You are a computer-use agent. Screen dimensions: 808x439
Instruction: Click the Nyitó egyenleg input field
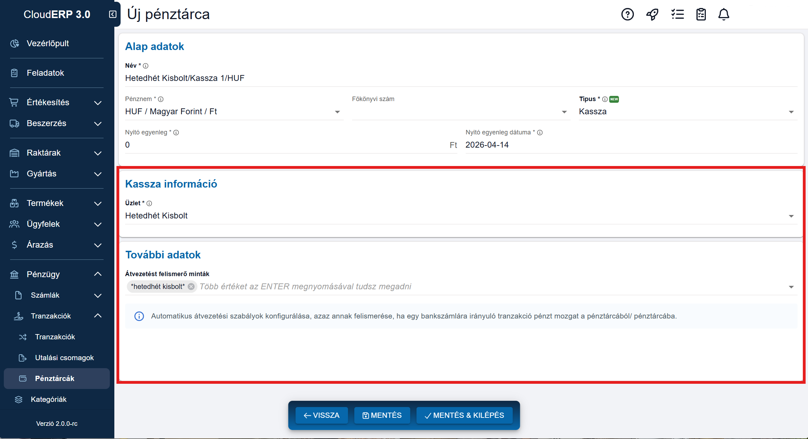click(x=285, y=145)
